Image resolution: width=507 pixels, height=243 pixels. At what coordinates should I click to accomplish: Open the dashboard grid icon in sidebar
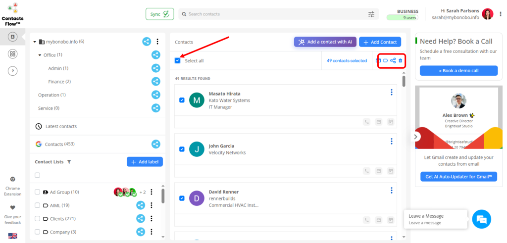[x=13, y=54]
